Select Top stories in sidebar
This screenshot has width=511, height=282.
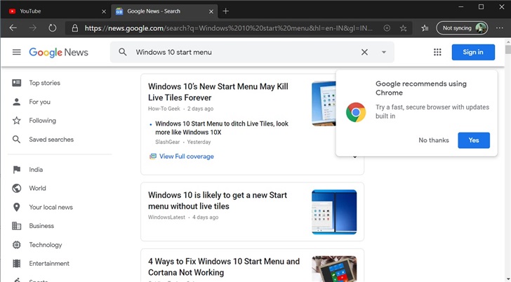pyautogui.click(x=44, y=83)
